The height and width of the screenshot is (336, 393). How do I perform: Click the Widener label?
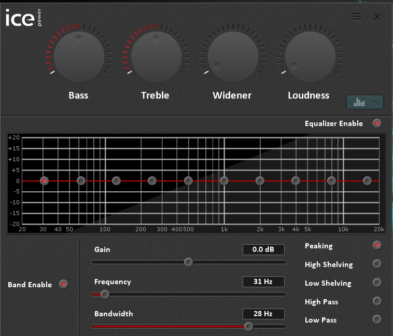(x=232, y=95)
